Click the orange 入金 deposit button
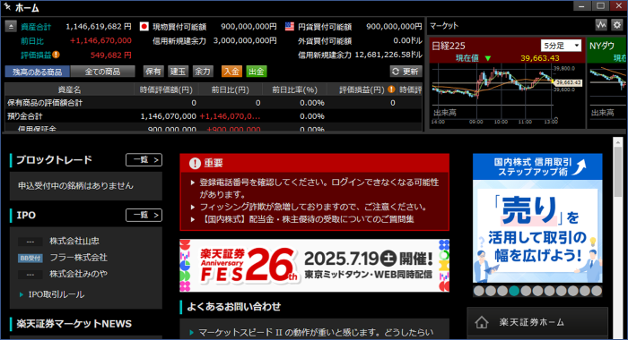The image size is (628, 340). click(x=231, y=71)
